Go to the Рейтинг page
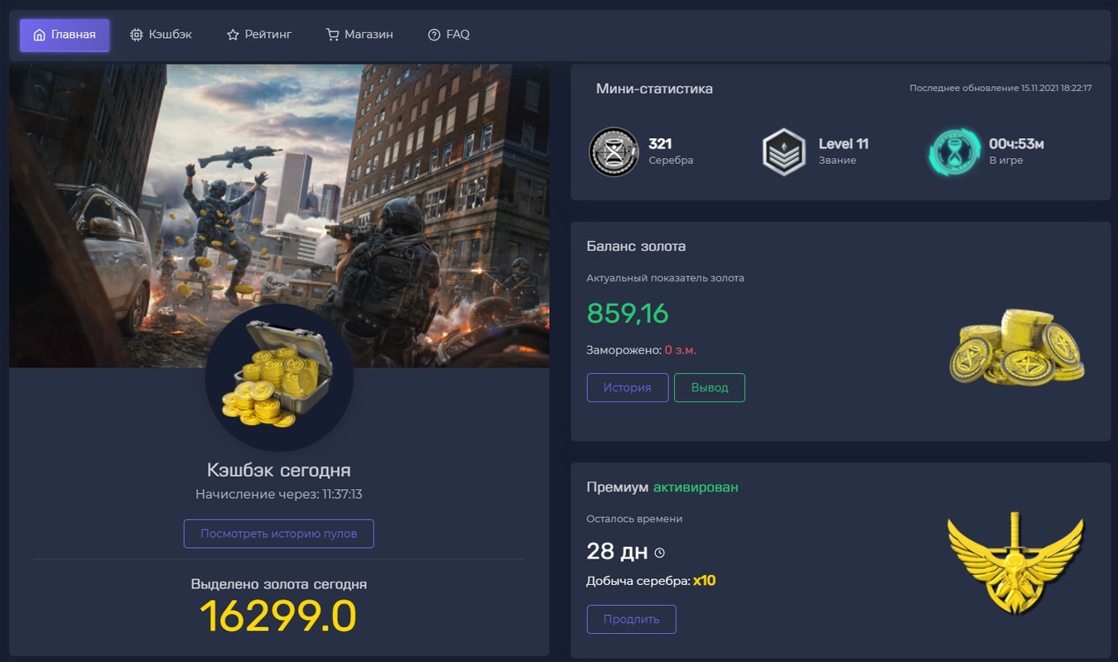Image resolution: width=1118 pixels, height=662 pixels. pos(259,35)
